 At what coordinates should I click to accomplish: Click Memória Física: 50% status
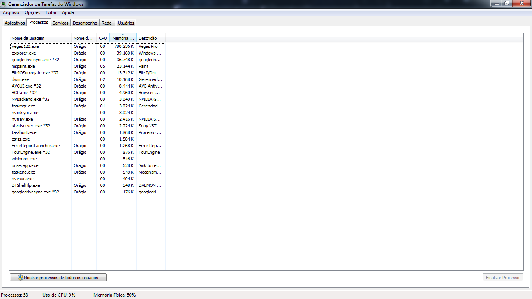(x=115, y=295)
